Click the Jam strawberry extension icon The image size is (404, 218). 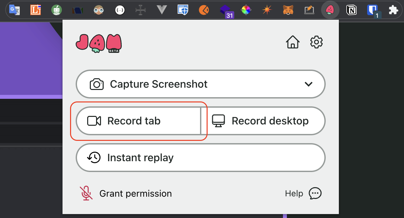(x=330, y=10)
